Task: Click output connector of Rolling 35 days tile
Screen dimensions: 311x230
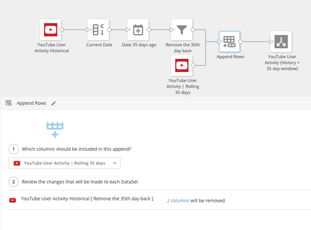Action: click(193, 65)
